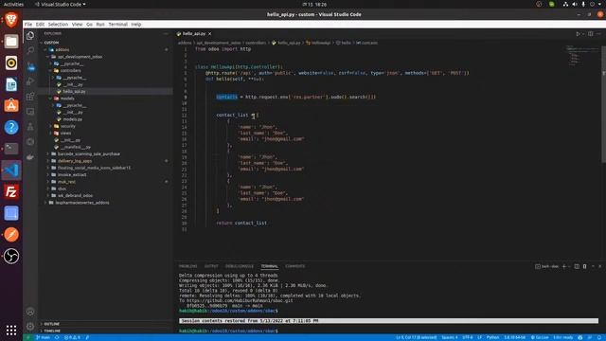Image resolution: width=606 pixels, height=341 pixels.
Task: Show Applications grid in dock
Action: pyautogui.click(x=11, y=330)
